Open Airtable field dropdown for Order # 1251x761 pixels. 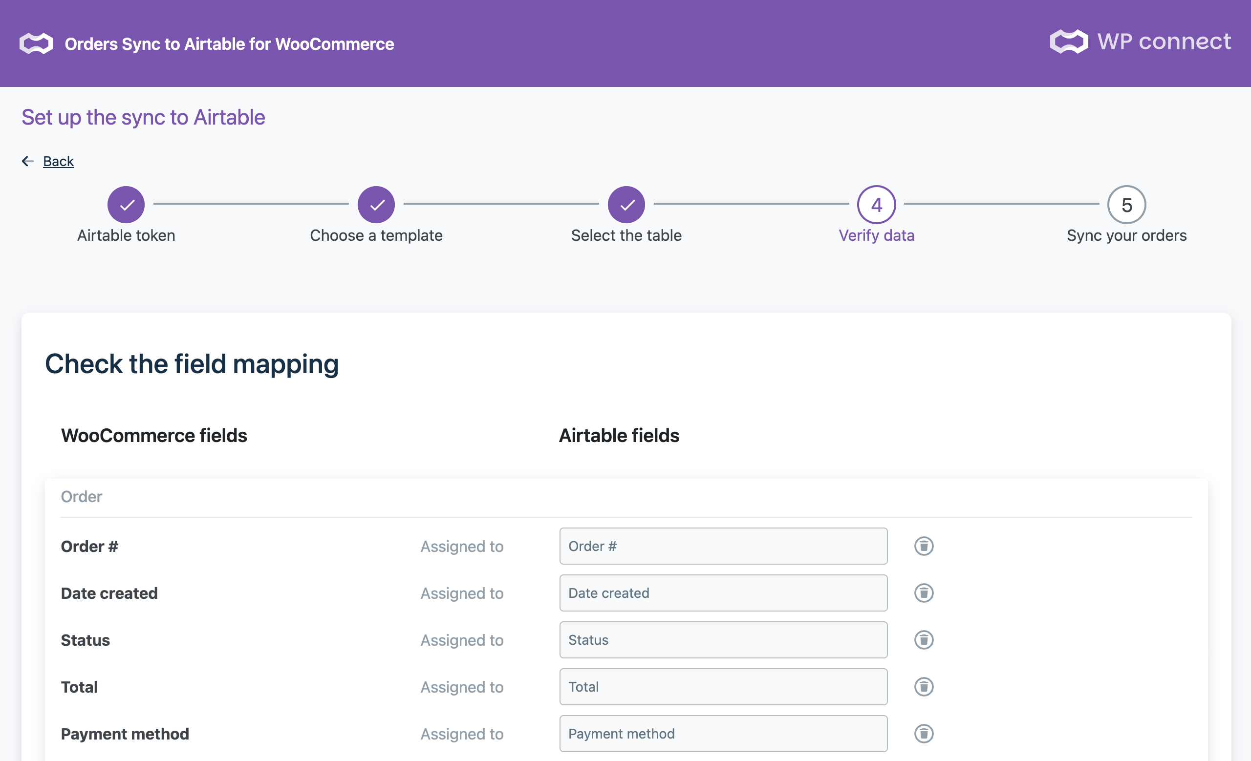pyautogui.click(x=723, y=547)
